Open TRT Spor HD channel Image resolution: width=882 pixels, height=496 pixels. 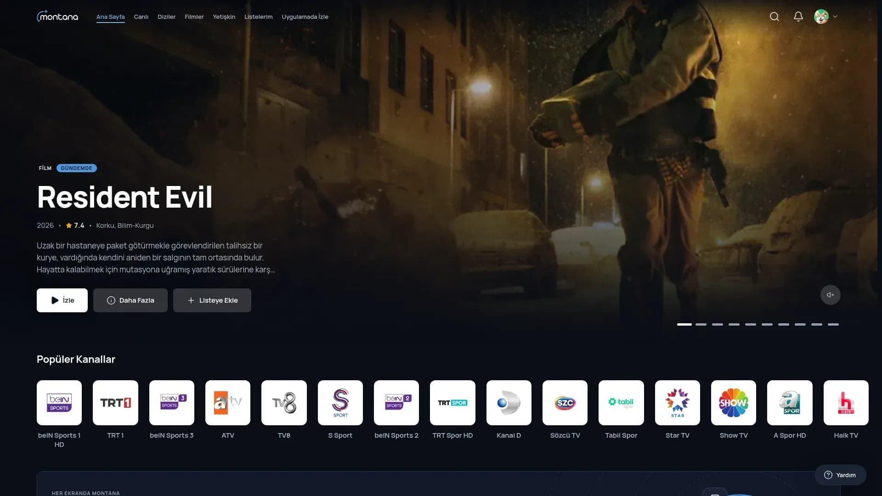[452, 403]
